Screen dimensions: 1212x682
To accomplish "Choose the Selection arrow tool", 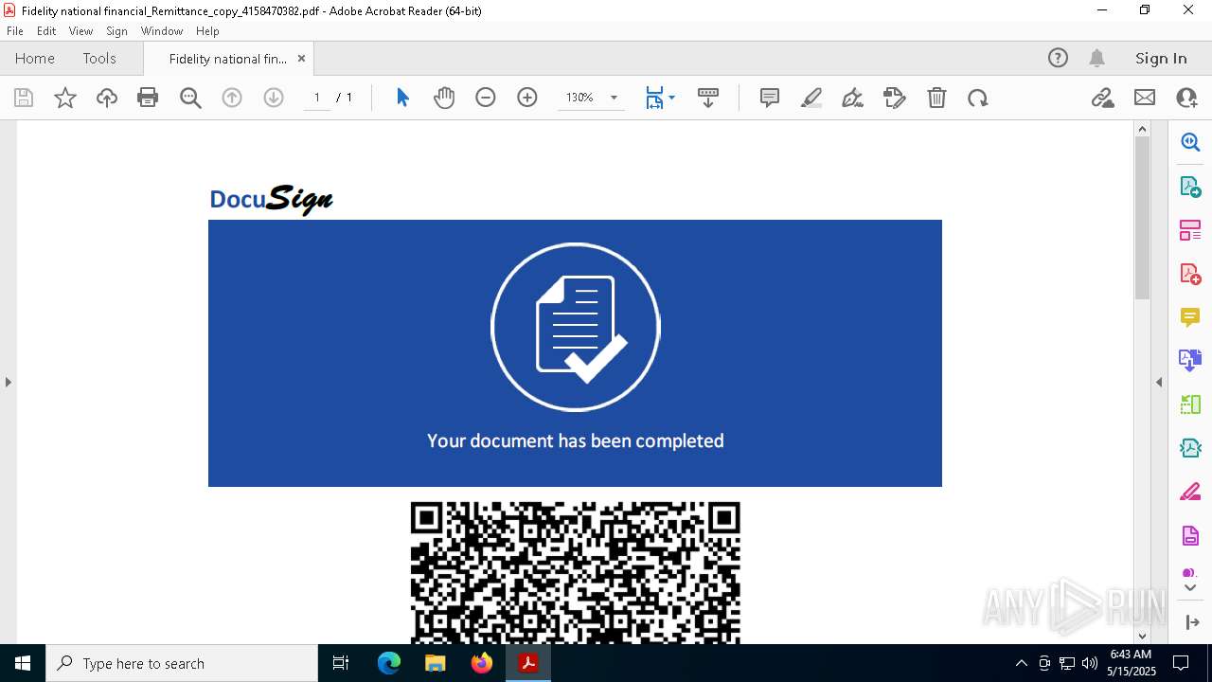I will [x=402, y=98].
